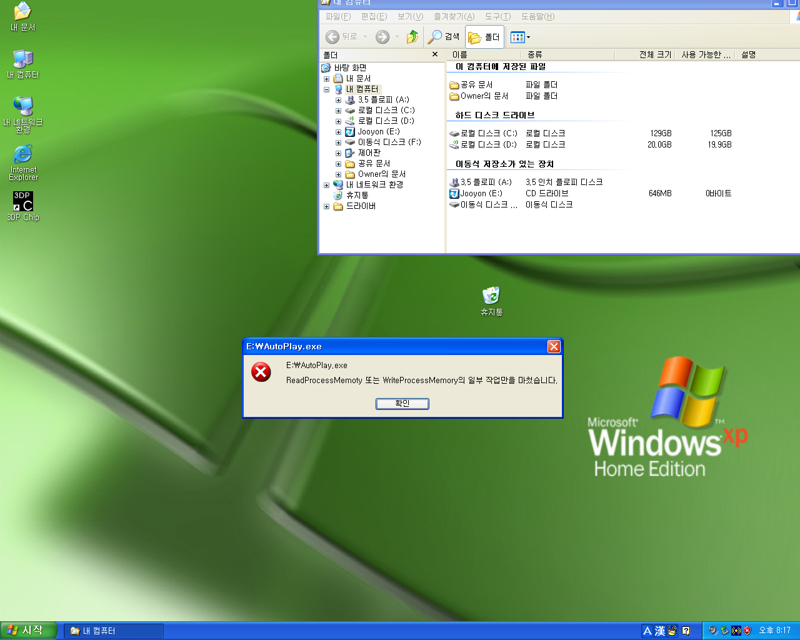Screen dimensions: 800x640
Task: Select the 내 컴퓨터 desktop icon
Action: (22, 64)
